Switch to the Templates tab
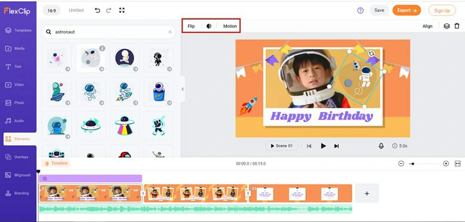The image size is (465, 222). [x=18, y=30]
